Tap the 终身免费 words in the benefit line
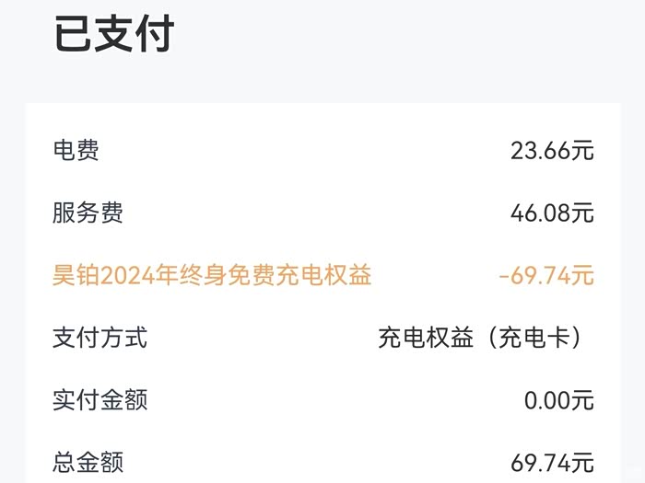The height and width of the screenshot is (483, 645). coord(218,275)
